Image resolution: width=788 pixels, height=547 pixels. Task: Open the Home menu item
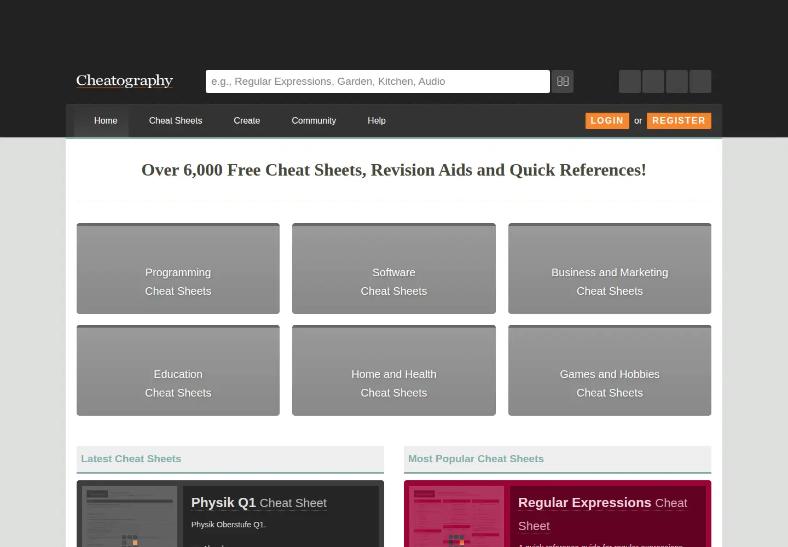(x=106, y=120)
